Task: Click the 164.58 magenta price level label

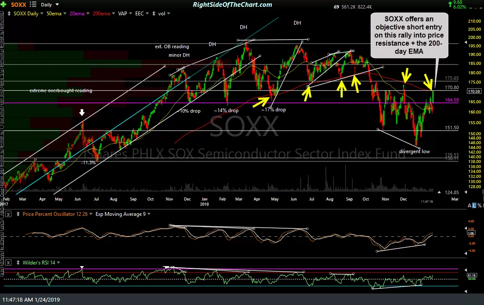Action: (x=452, y=100)
